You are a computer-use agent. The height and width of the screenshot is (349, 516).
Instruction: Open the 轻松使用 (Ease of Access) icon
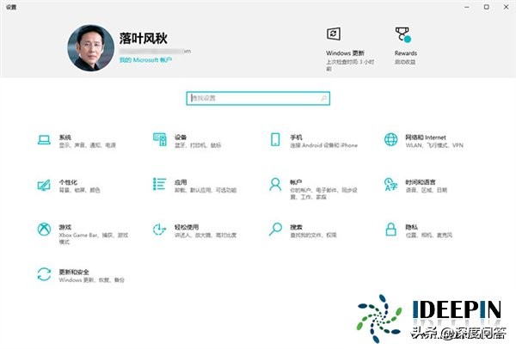coord(160,230)
